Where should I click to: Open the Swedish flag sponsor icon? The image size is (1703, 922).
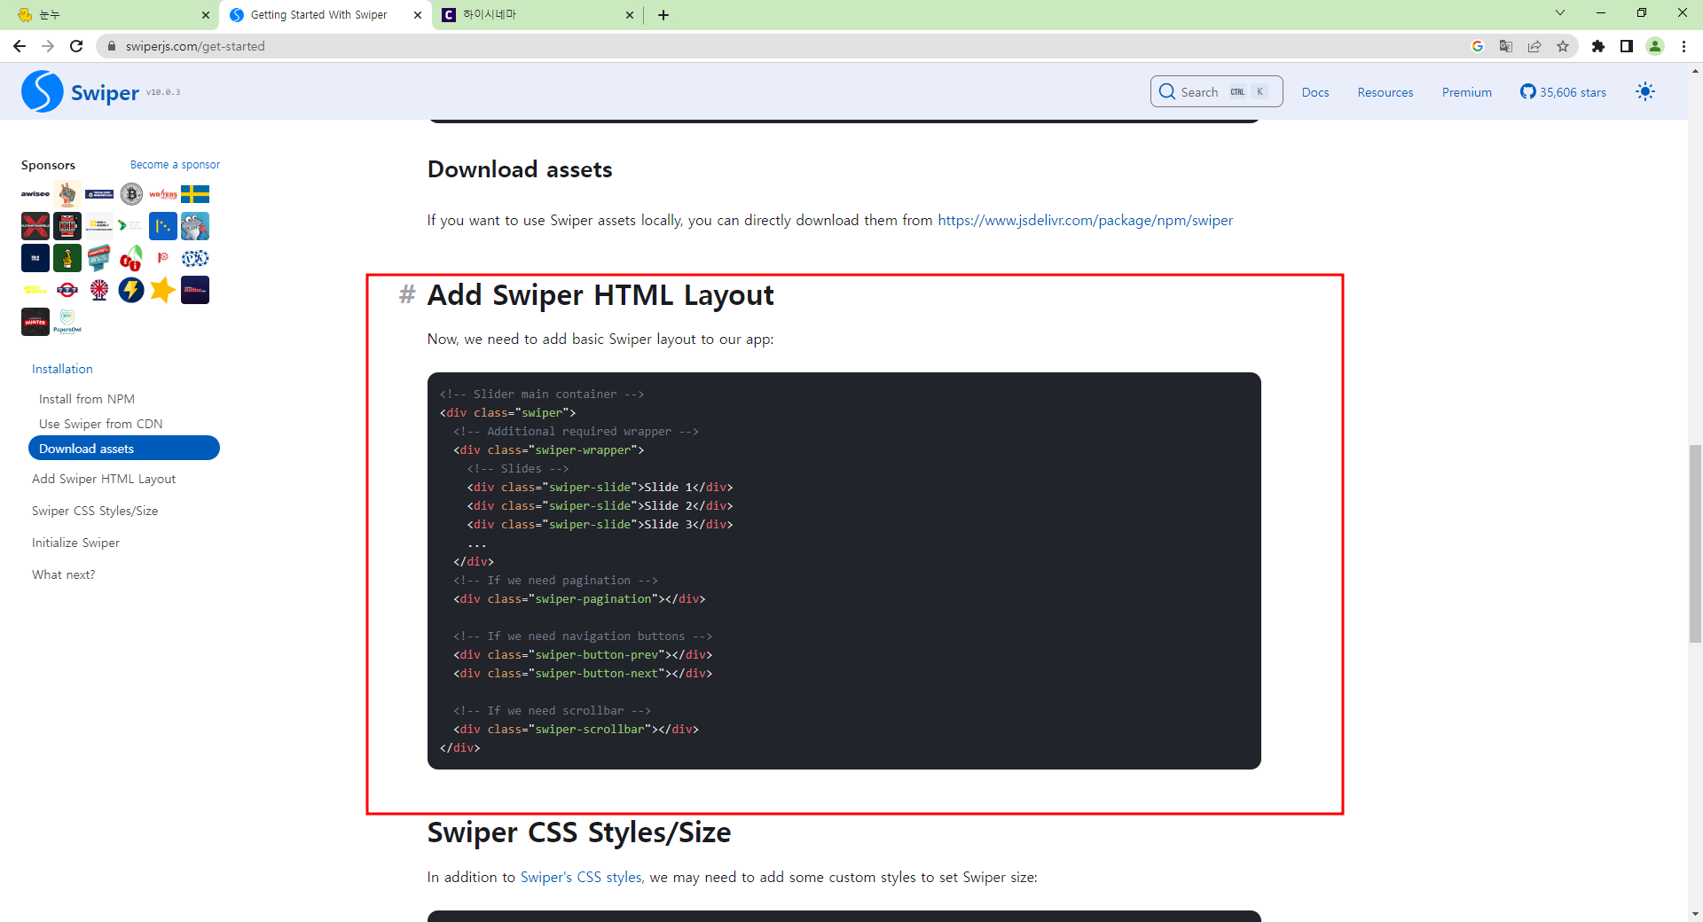195,194
